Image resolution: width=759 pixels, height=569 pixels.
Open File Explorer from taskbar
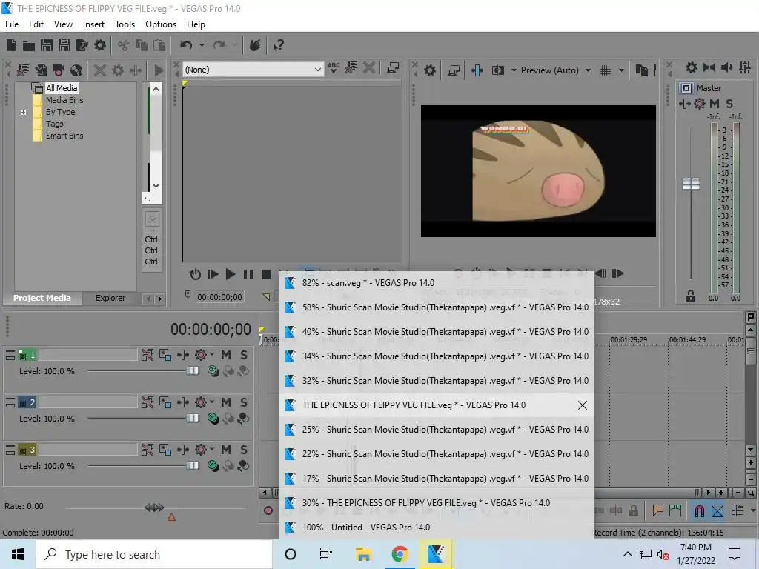click(x=363, y=554)
